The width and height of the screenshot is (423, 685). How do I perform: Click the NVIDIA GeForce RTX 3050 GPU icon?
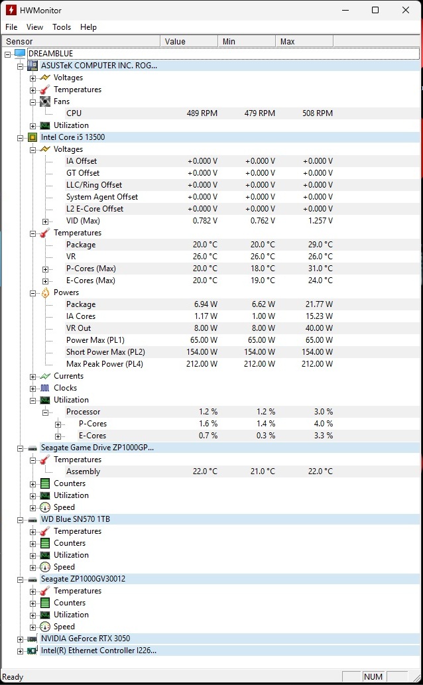click(x=32, y=639)
